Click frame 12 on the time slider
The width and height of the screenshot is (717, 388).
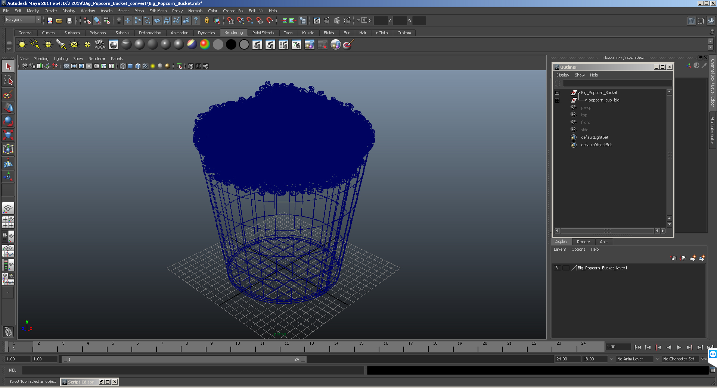pos(287,347)
